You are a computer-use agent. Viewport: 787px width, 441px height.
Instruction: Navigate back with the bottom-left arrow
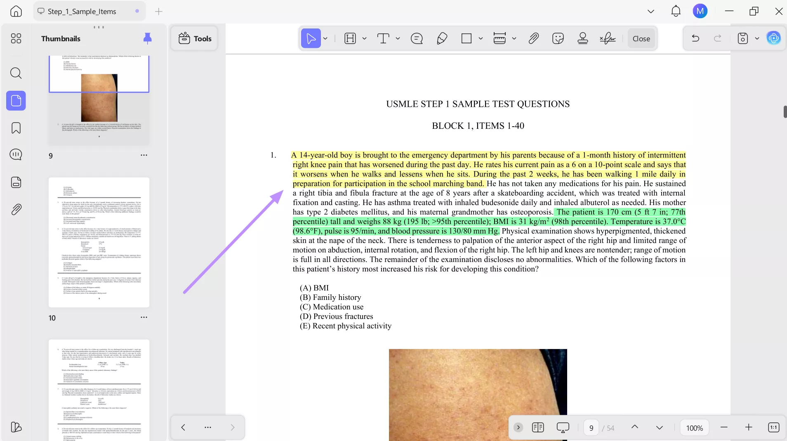(183, 427)
